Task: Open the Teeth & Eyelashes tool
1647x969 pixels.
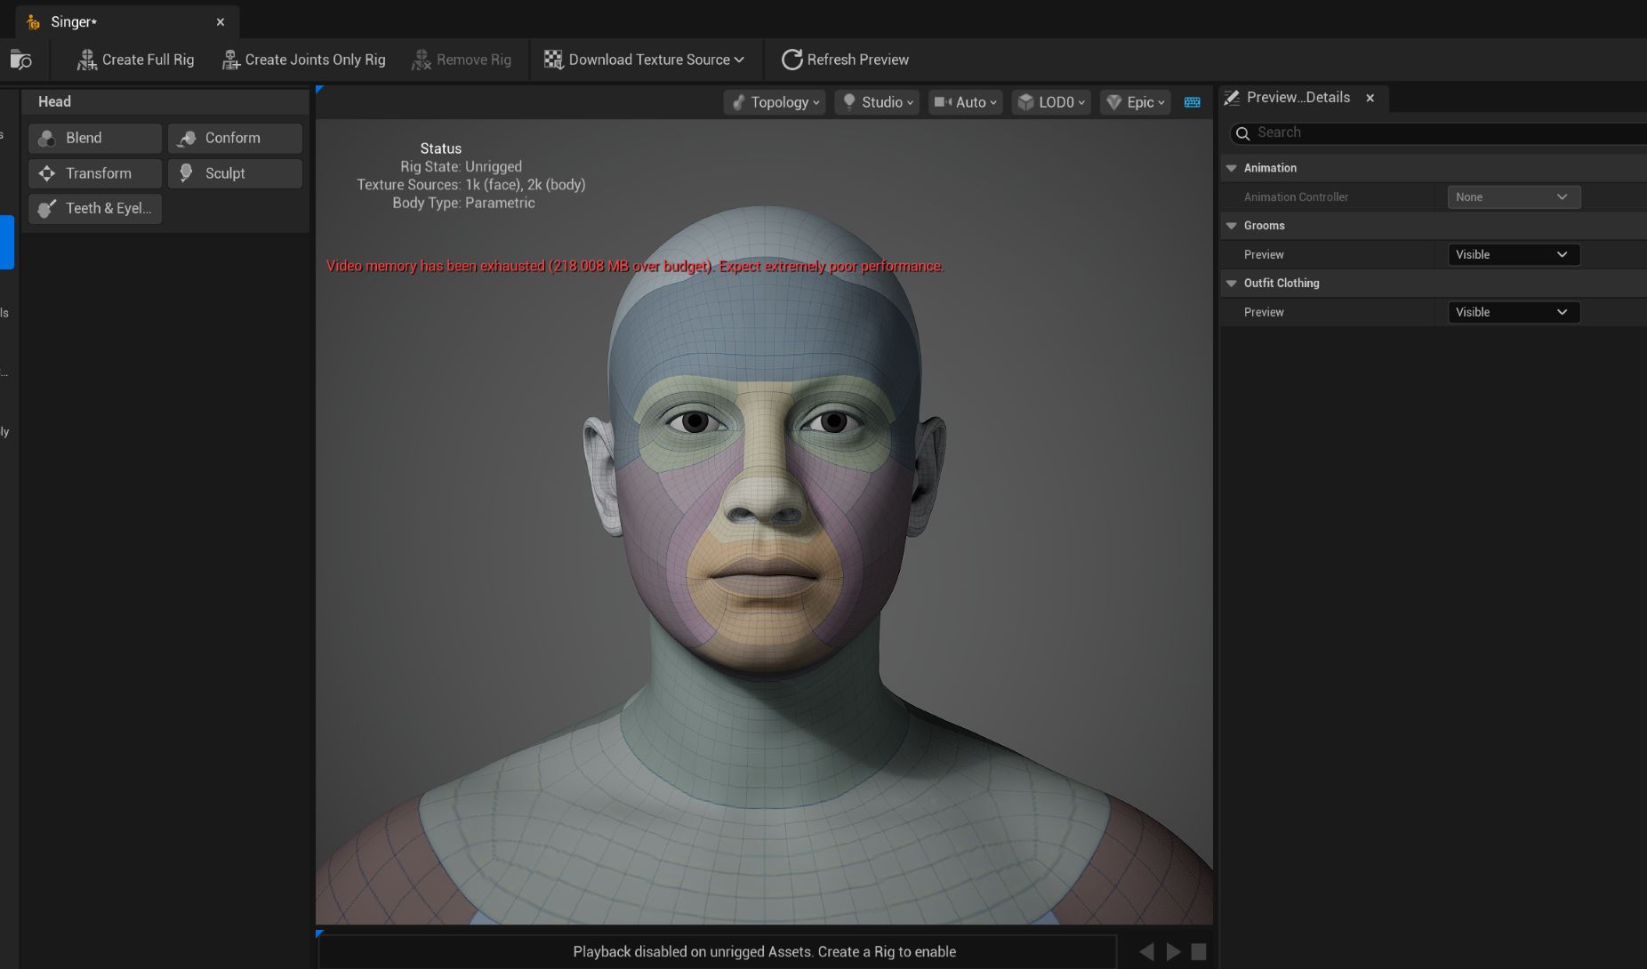Action: click(94, 208)
